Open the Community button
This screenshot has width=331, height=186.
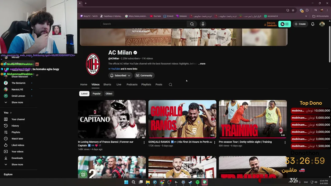coord(144,75)
